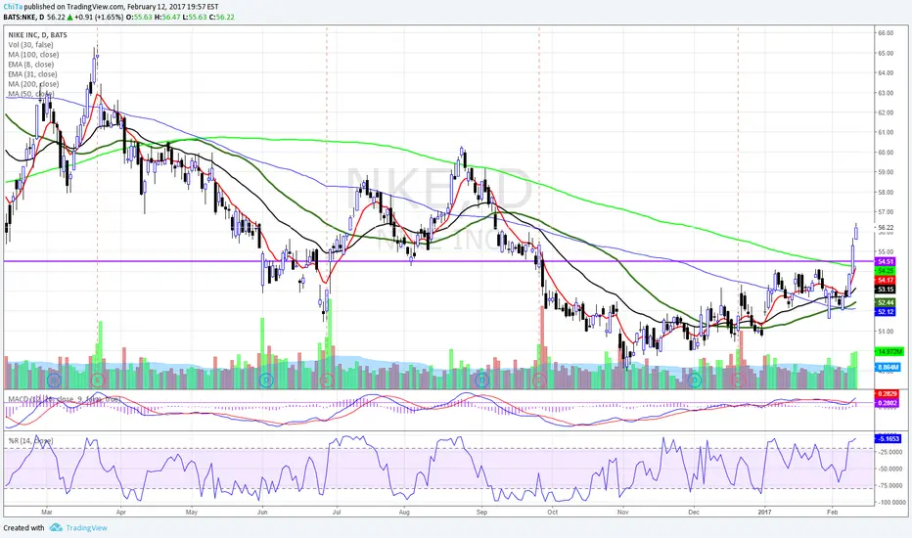
Task: Click the -100.000 level on %R axis
Action: (889, 502)
